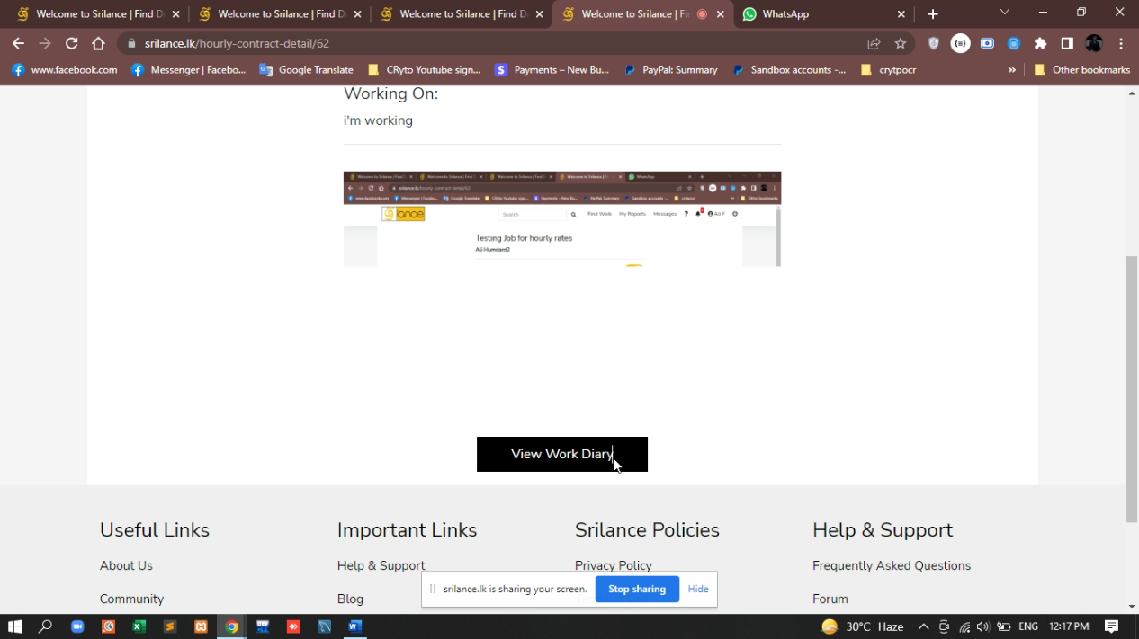
Task: Open the Privacy Policy link
Action: tap(613, 565)
